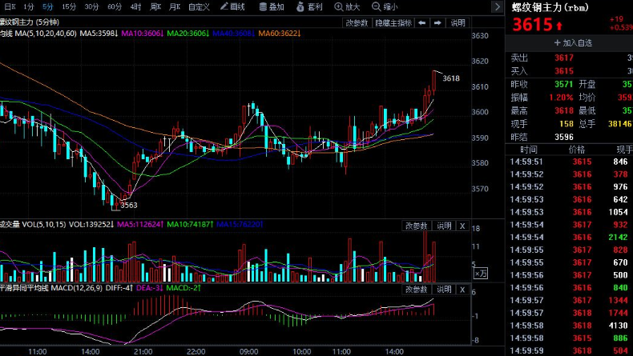Screen dimensions: 633x356
Task: Select the tick row with volume 1744
Action: pos(569,313)
